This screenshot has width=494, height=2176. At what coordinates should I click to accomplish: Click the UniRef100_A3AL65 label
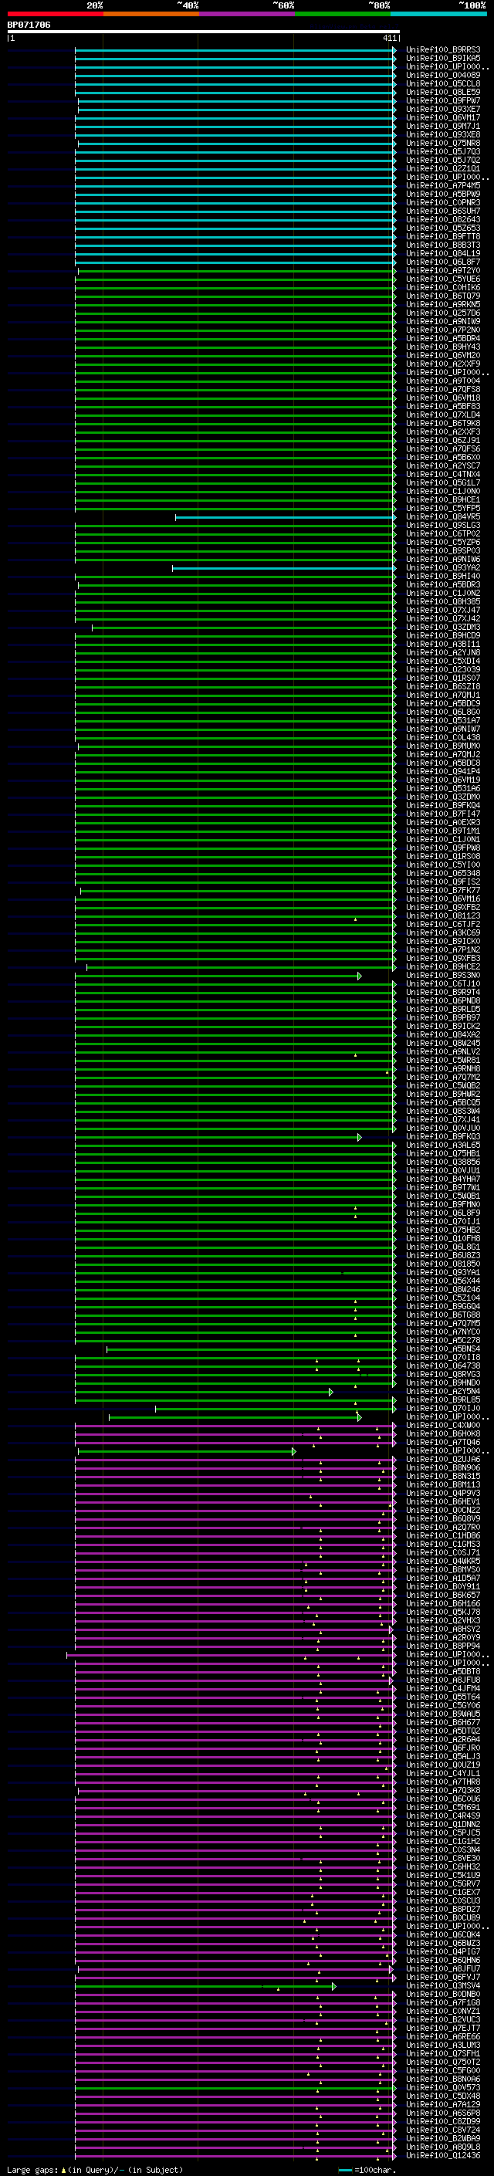(443, 1146)
